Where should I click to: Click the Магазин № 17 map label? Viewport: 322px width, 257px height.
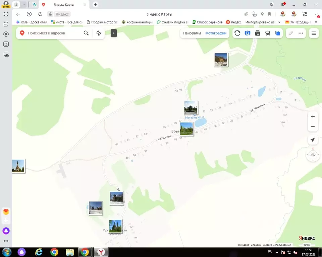click(x=195, y=118)
